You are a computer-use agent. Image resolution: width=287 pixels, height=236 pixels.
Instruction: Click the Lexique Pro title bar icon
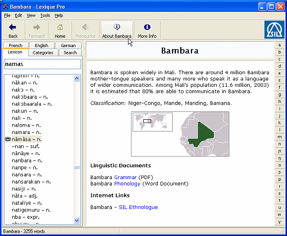coord(5,7)
